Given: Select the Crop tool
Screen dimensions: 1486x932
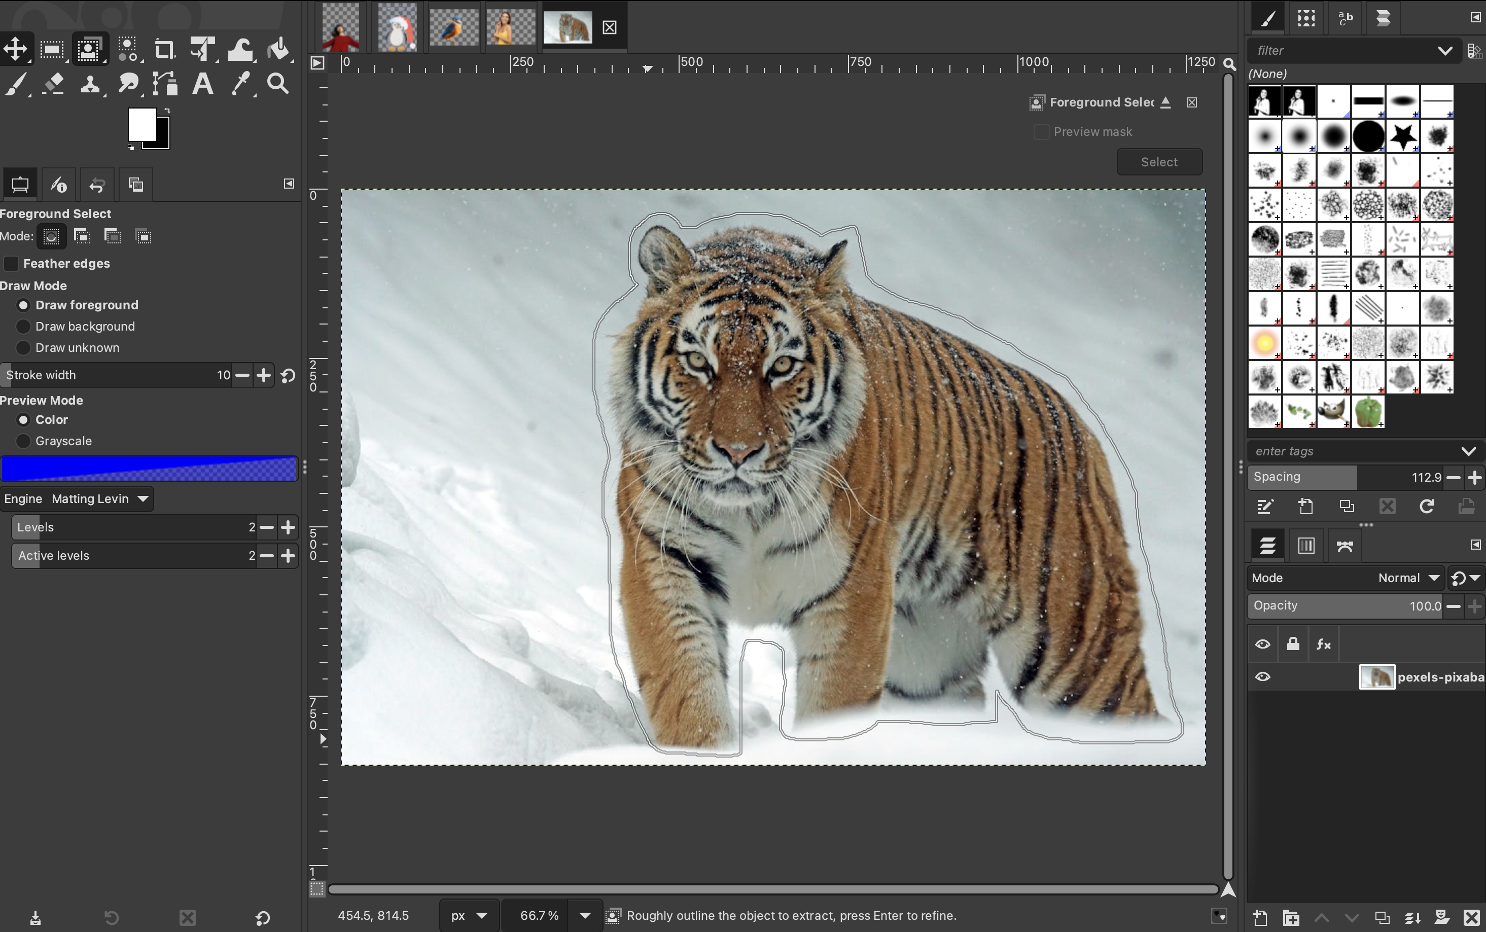Looking at the screenshot, I should [164, 49].
